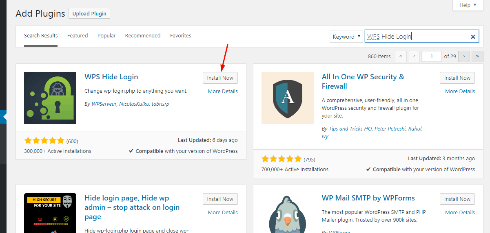Click the Add Plugins page heading
Viewport: 490px width, 233px height.
tap(40, 13)
